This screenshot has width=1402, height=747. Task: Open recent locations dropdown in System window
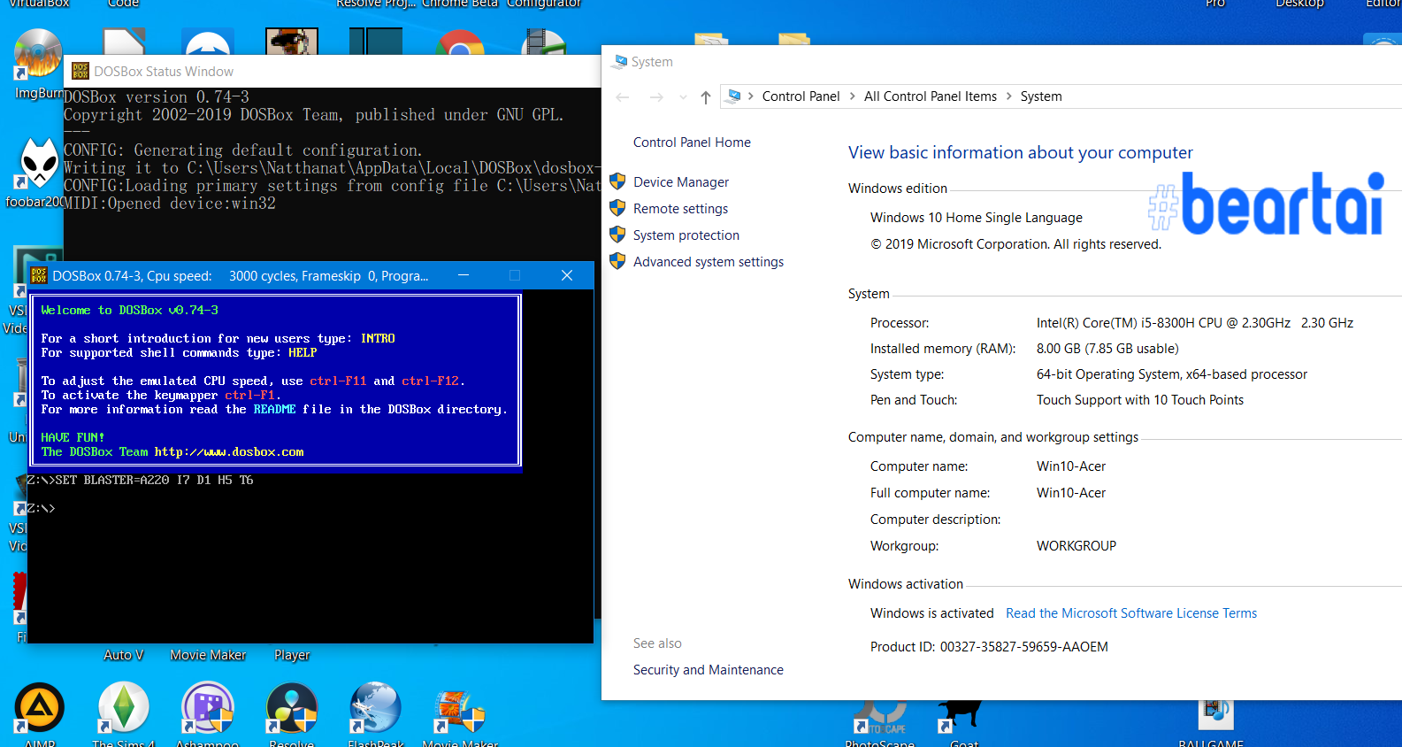point(683,97)
